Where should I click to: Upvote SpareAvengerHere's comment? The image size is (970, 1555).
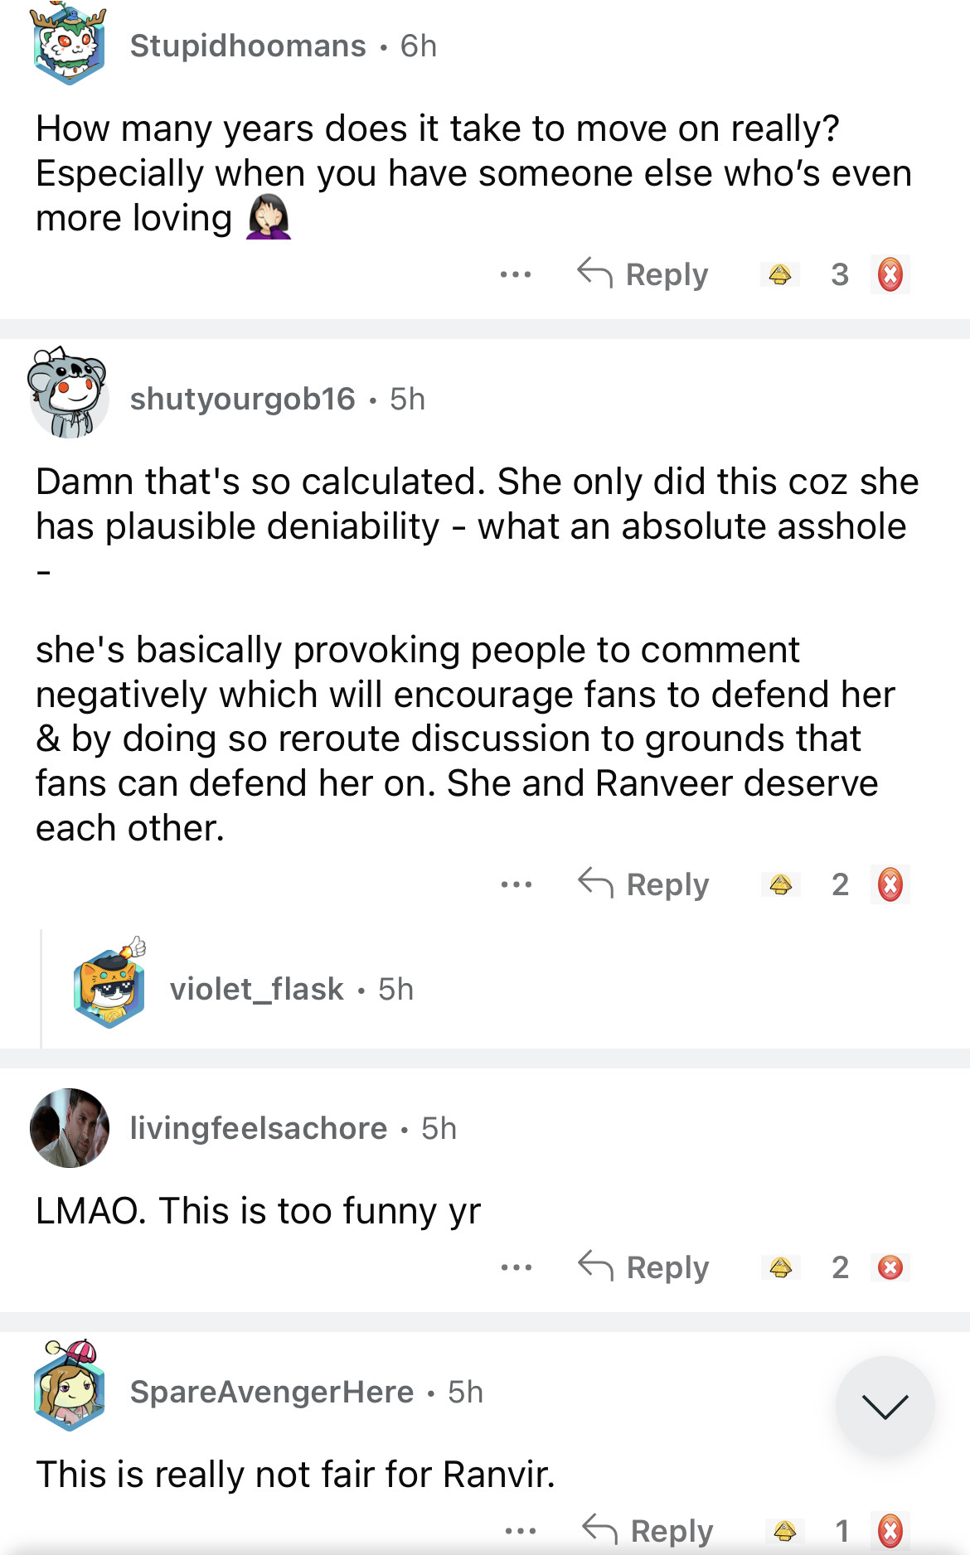point(784,1531)
